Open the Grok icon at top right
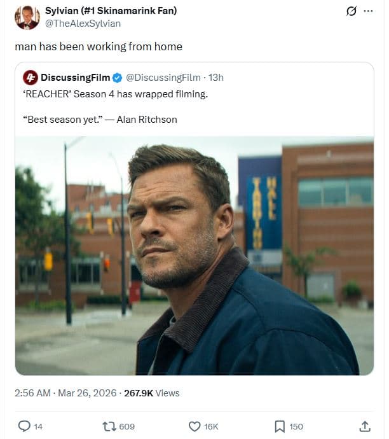This screenshot has width=389, height=439. pyautogui.click(x=350, y=11)
